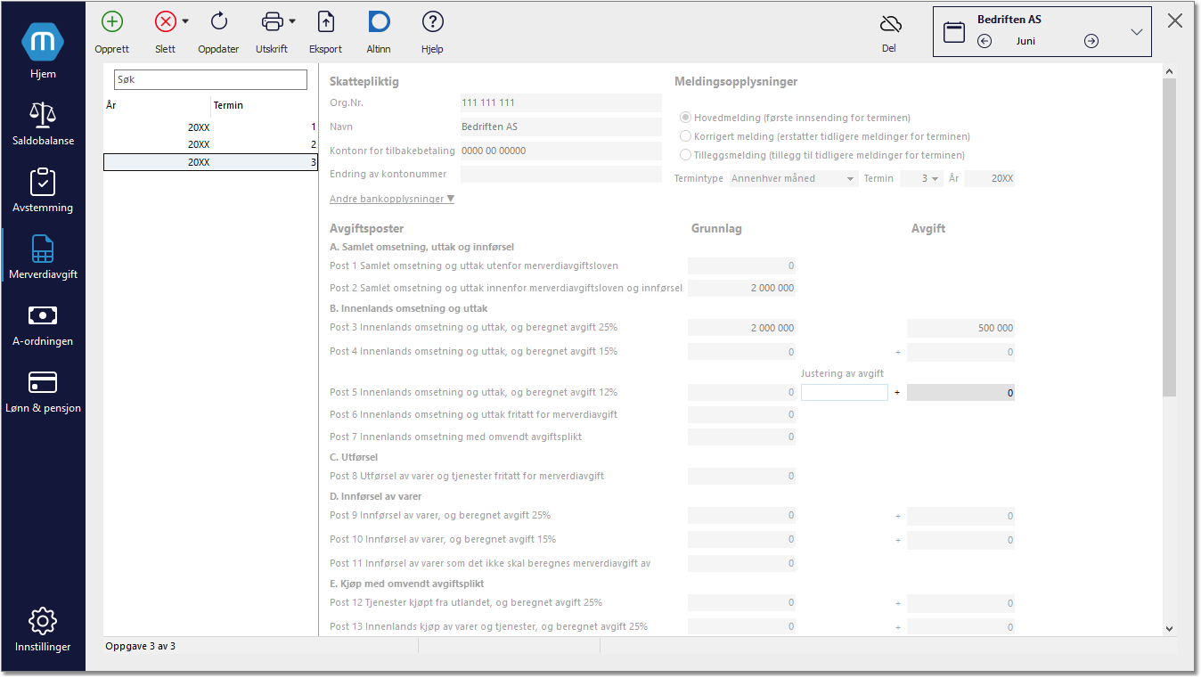
Task: Click the vertical scrollbar thumb
Action: pyautogui.click(x=1169, y=236)
